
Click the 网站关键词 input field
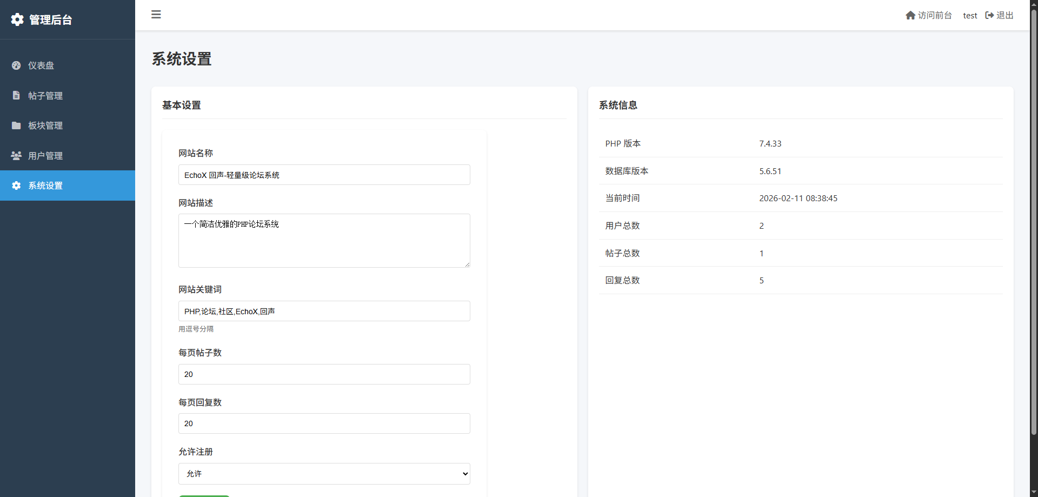(324, 312)
